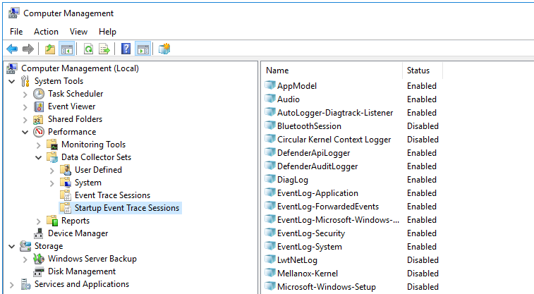
Task: Click the Refresh toolbar icon
Action: pos(88,49)
